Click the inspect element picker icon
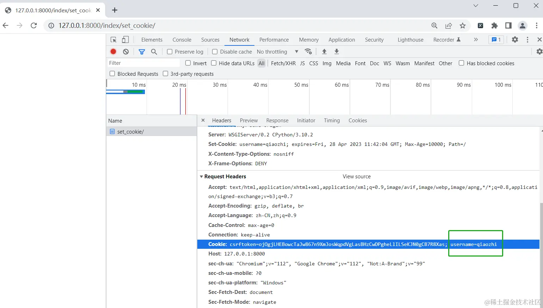The width and height of the screenshot is (543, 308). (113, 40)
